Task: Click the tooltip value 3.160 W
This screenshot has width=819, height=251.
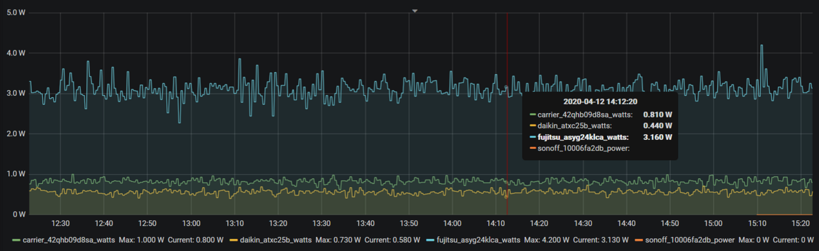Action: 658,137
